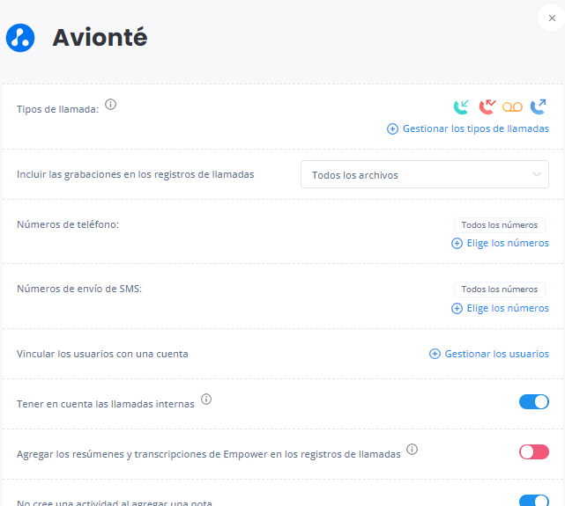Image resolution: width=565 pixels, height=506 pixels.
Task: Click plus icon for phone numbers Elige los números
Action: pyautogui.click(x=457, y=244)
